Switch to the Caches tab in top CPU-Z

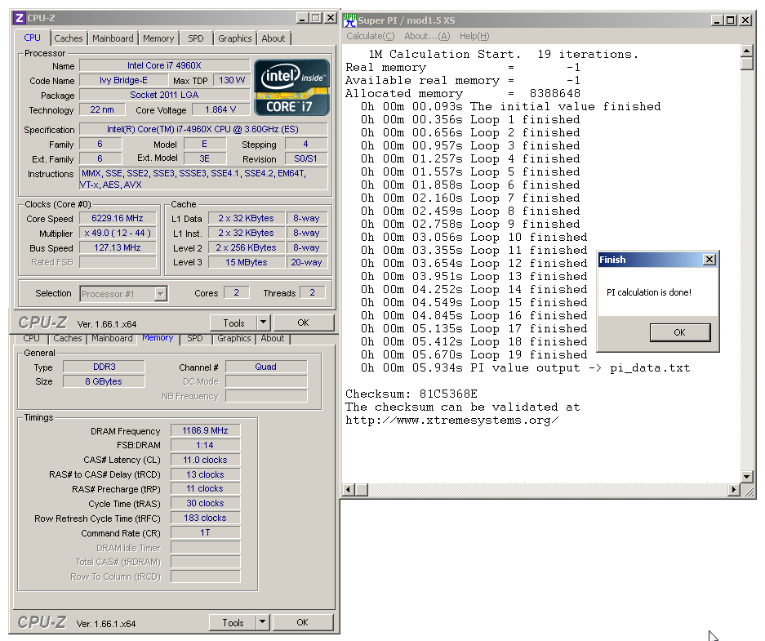pos(69,38)
